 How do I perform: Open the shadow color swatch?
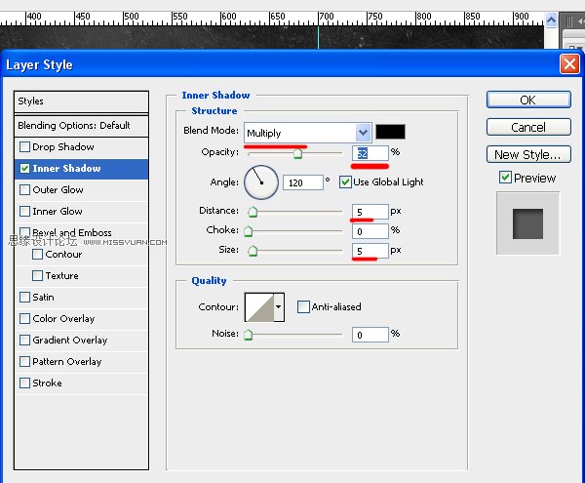(x=390, y=132)
